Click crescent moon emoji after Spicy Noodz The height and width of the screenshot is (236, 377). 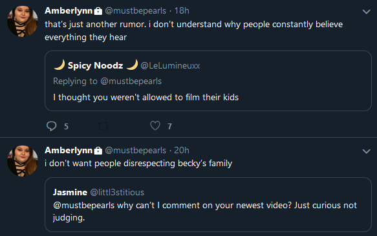click(x=132, y=65)
